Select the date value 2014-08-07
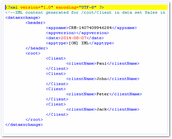Image resolution: width=172 pixels, height=139 pixels. (74, 38)
